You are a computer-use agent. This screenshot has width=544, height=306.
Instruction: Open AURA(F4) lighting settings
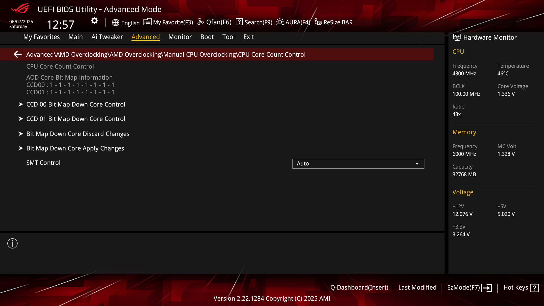[x=293, y=22]
